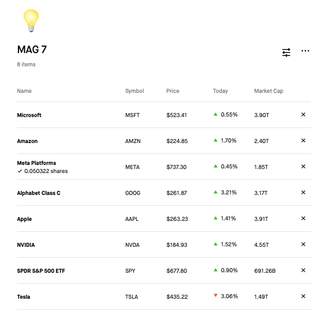
Task: Open the Meta Platforms stock name
Action: click(36, 163)
